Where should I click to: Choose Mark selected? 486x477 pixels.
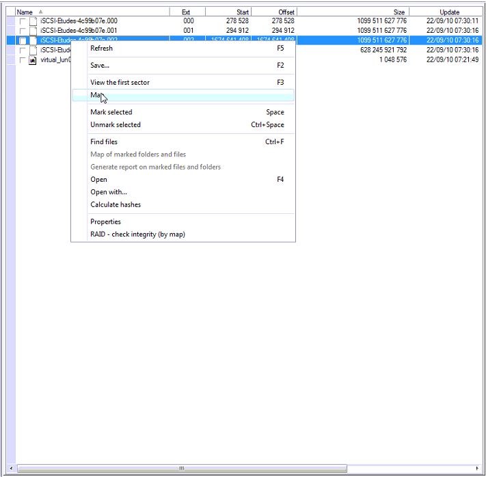click(x=183, y=112)
